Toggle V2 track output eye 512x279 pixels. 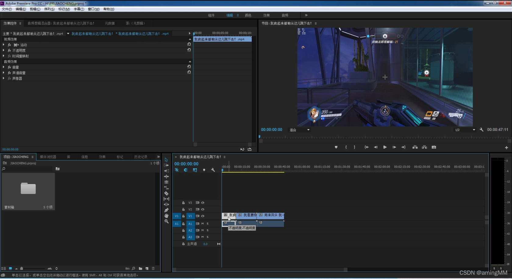click(x=203, y=209)
